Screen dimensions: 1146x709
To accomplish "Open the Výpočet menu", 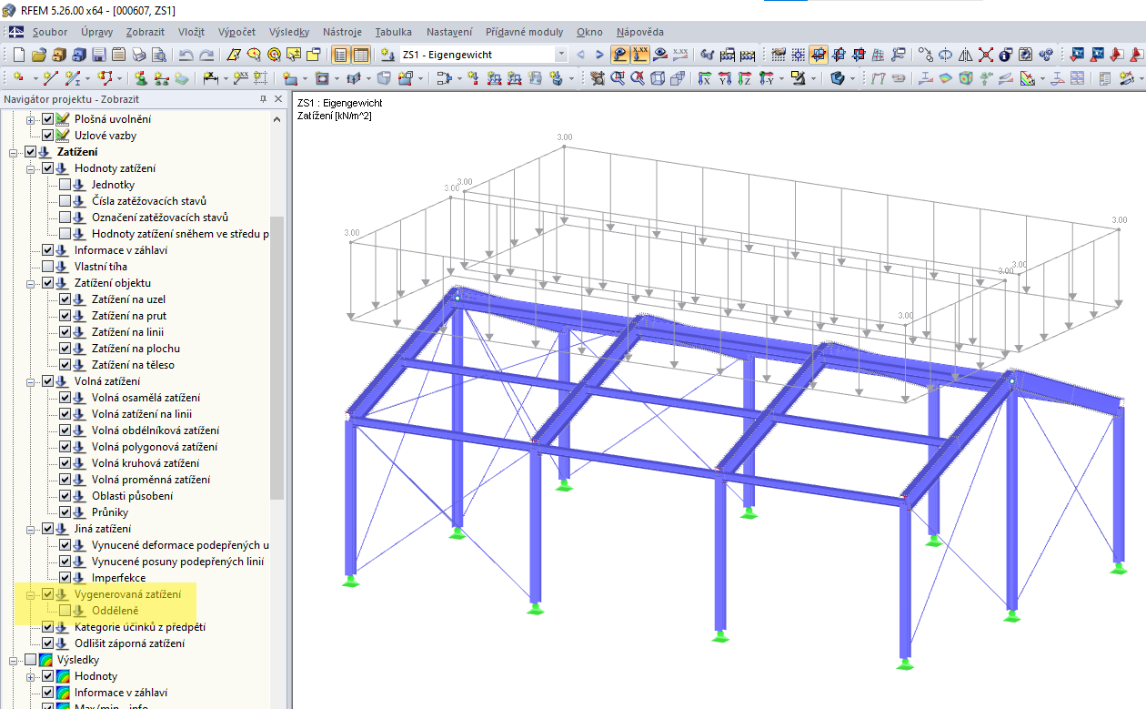I will click(237, 32).
